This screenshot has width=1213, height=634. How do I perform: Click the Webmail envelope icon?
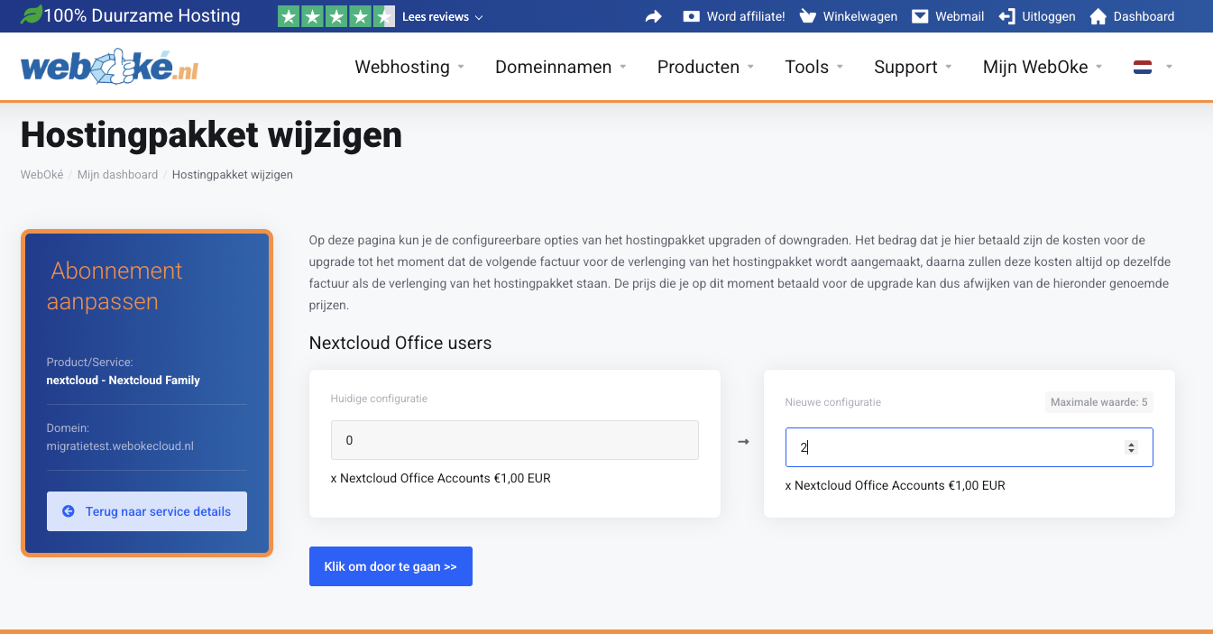click(x=920, y=16)
